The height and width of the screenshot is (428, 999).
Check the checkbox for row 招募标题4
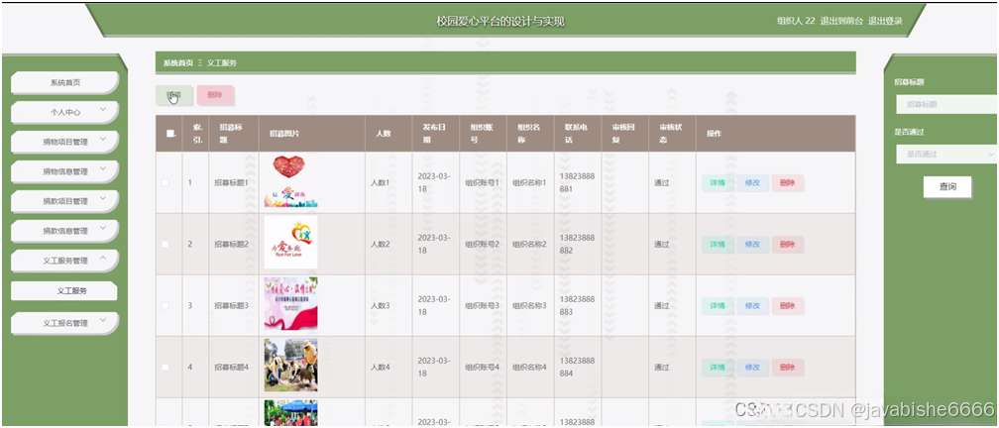coord(166,367)
